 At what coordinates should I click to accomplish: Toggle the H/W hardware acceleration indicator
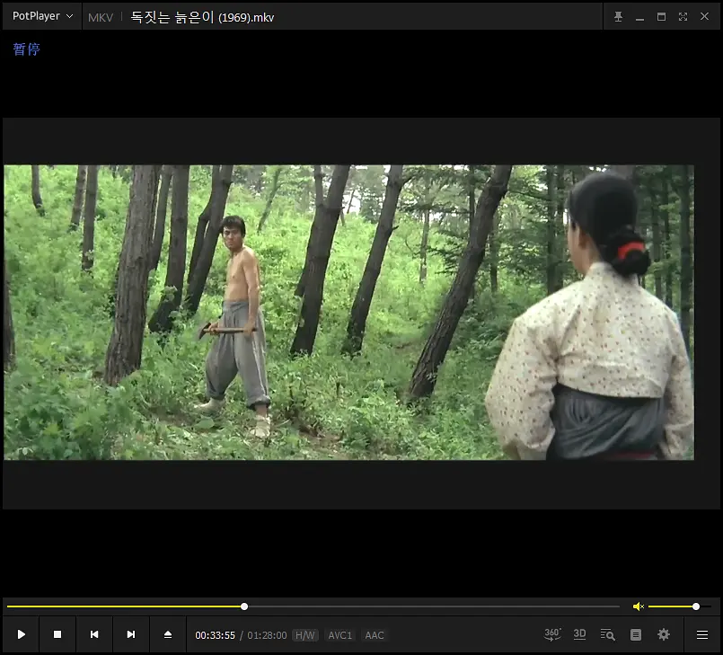(305, 635)
